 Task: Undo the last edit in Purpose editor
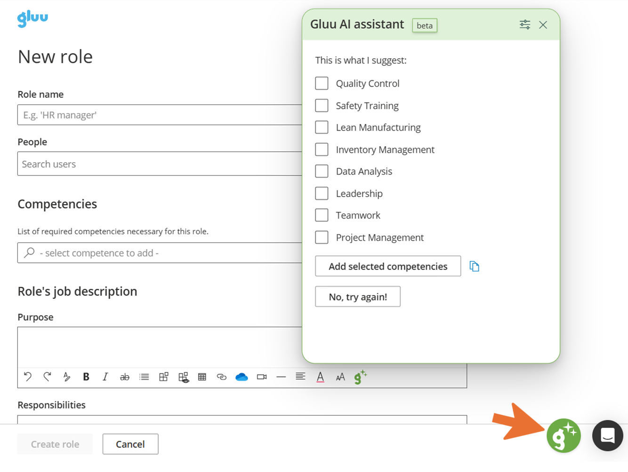coord(28,377)
